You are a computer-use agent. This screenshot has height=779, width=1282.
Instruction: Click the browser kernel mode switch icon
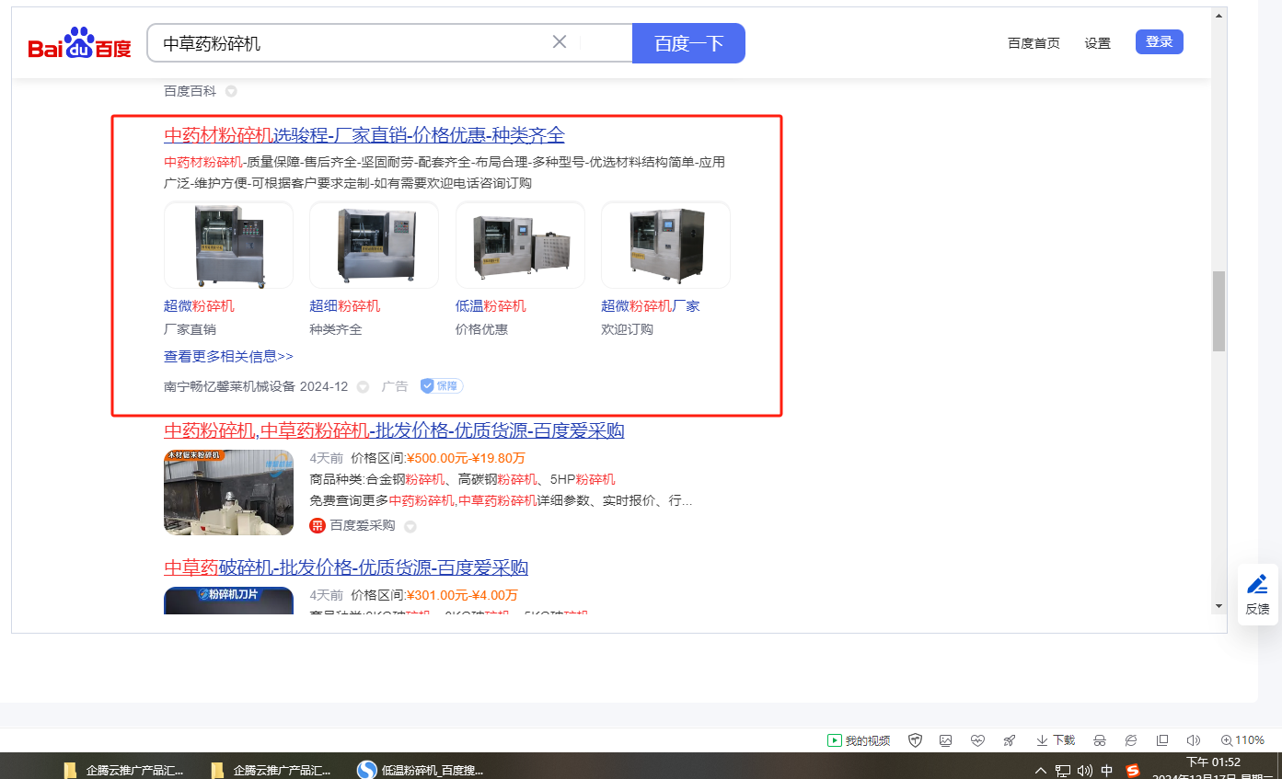point(1131,740)
